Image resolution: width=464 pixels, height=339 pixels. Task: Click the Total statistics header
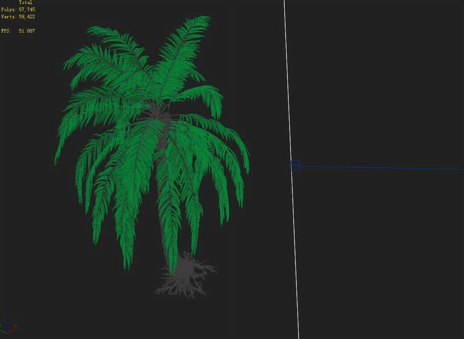point(25,2)
